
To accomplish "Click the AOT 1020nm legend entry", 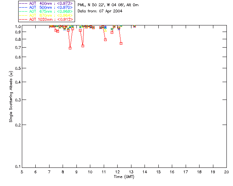I will click(46, 19).
